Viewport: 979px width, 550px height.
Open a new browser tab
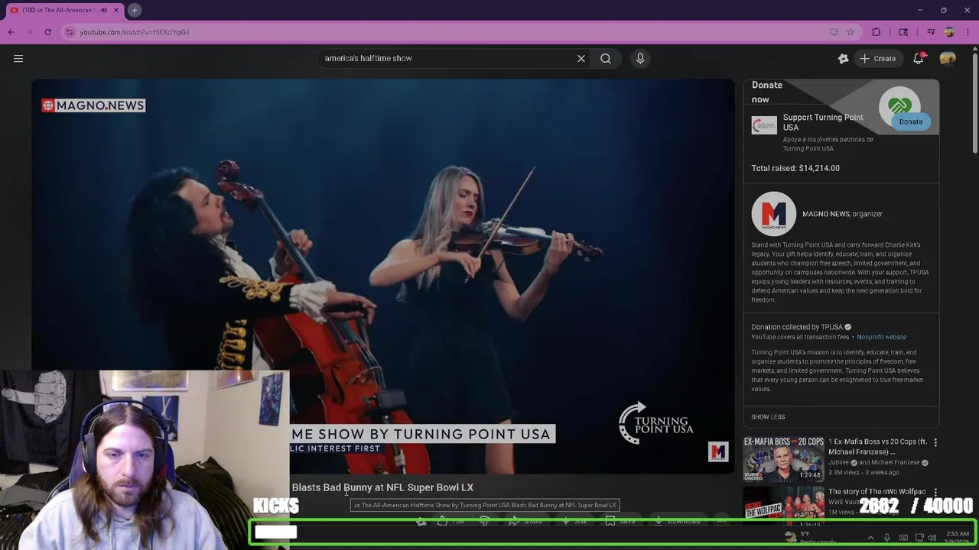pyautogui.click(x=134, y=10)
